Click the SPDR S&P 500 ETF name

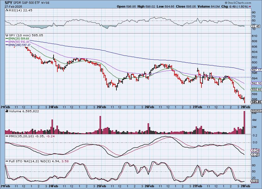[26, 3]
